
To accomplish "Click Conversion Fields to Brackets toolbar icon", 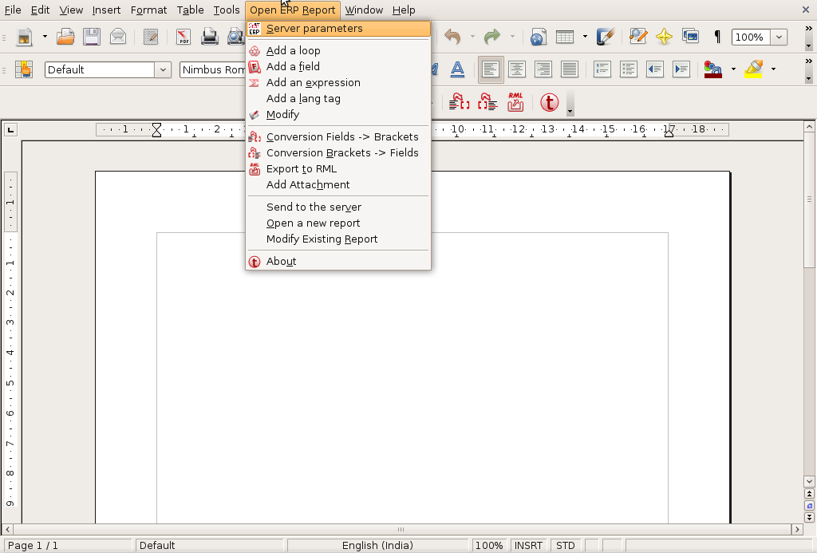I will coord(459,102).
